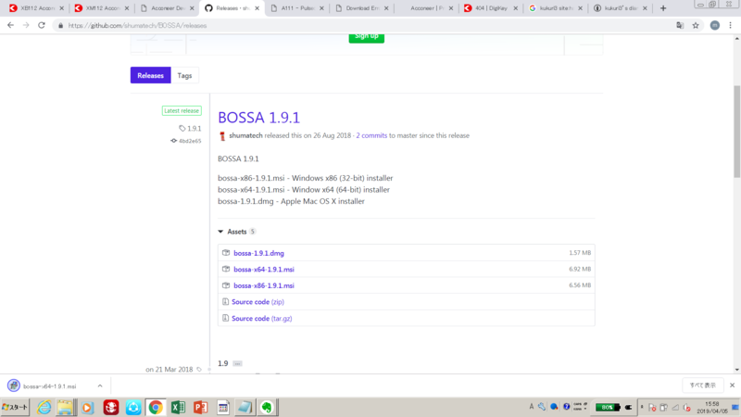Viewport: 741px width, 417px height.
Task: Download Source code zip
Action: pyautogui.click(x=257, y=302)
